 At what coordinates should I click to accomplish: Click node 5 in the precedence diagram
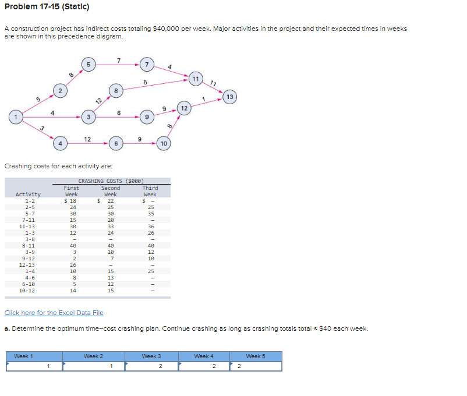89,65
